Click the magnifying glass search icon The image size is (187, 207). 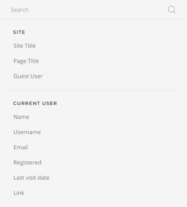(172, 10)
